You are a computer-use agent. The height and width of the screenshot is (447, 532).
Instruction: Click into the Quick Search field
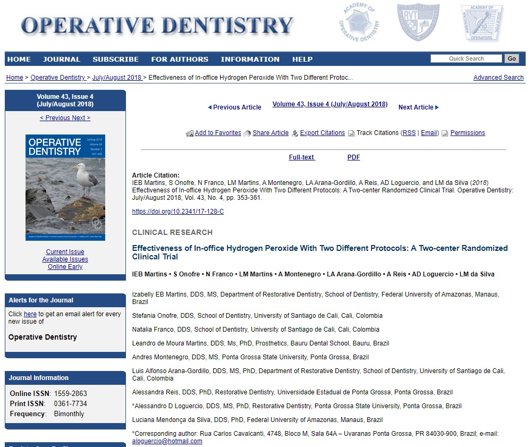tap(466, 58)
